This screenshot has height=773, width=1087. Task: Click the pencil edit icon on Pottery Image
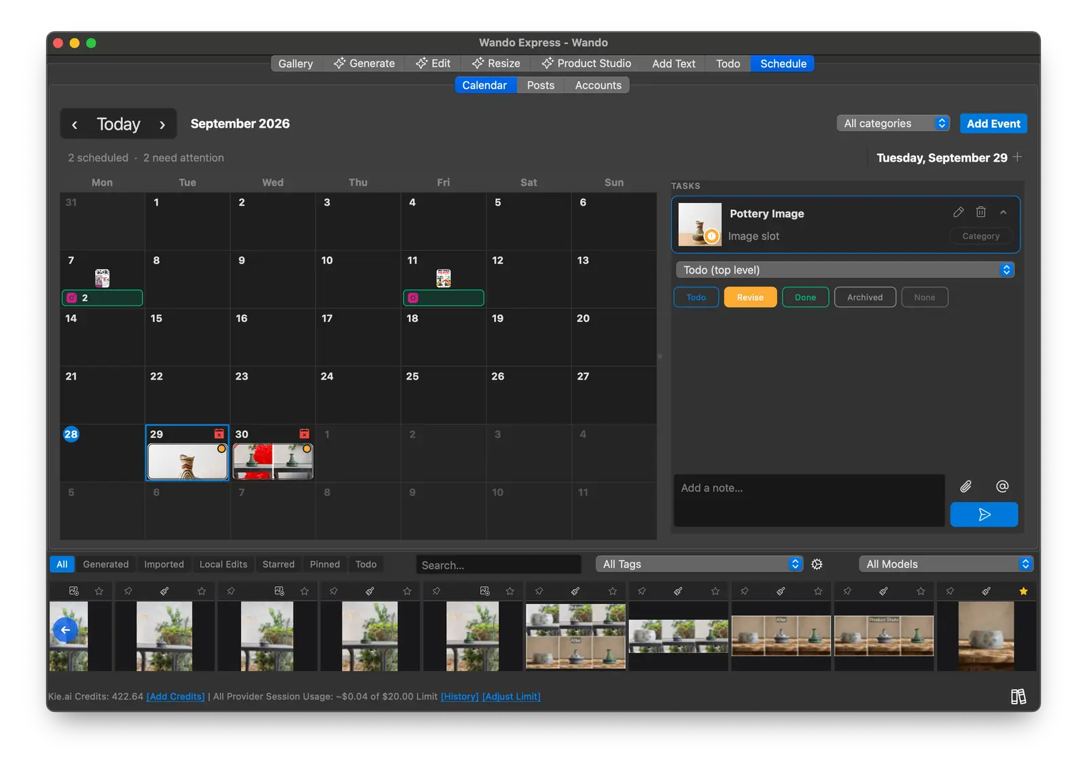click(958, 212)
